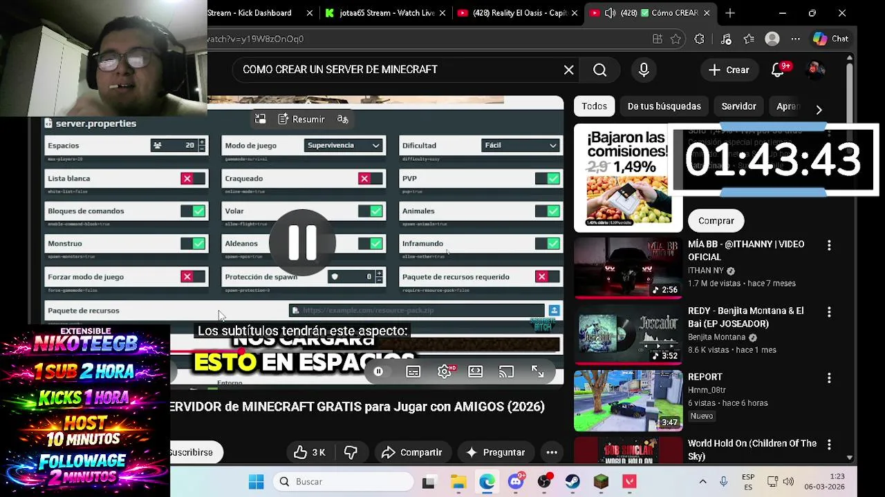Image resolution: width=885 pixels, height=497 pixels.
Task: Toggle the PVP switch
Action: (548, 179)
